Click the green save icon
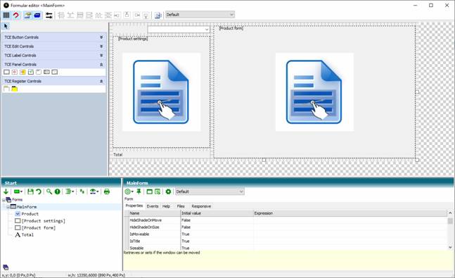The image size is (455, 278). click(x=30, y=191)
